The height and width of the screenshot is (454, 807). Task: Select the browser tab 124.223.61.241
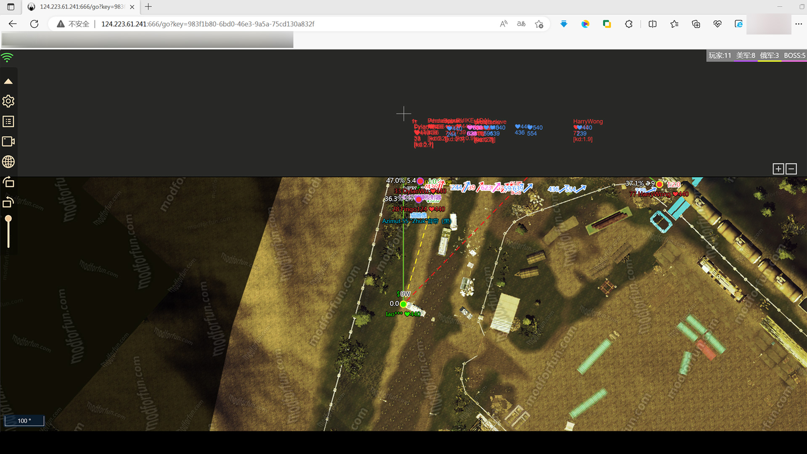[80, 7]
